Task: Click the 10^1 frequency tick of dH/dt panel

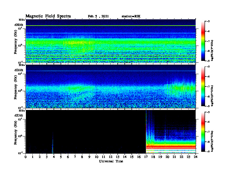Action: 20,29
